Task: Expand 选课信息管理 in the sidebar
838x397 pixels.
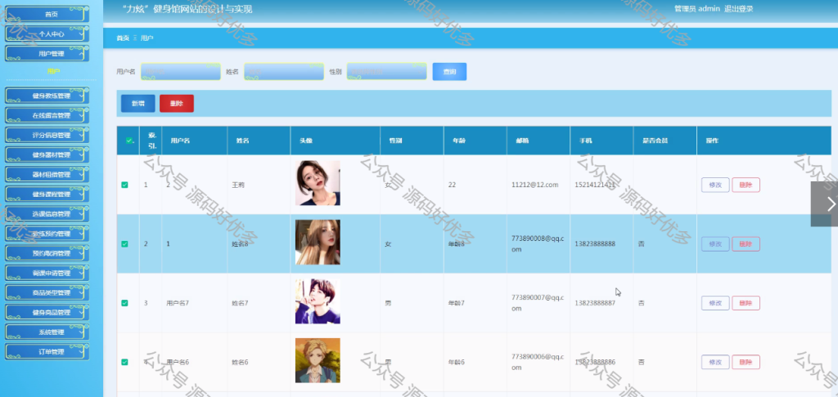Action: pos(47,214)
